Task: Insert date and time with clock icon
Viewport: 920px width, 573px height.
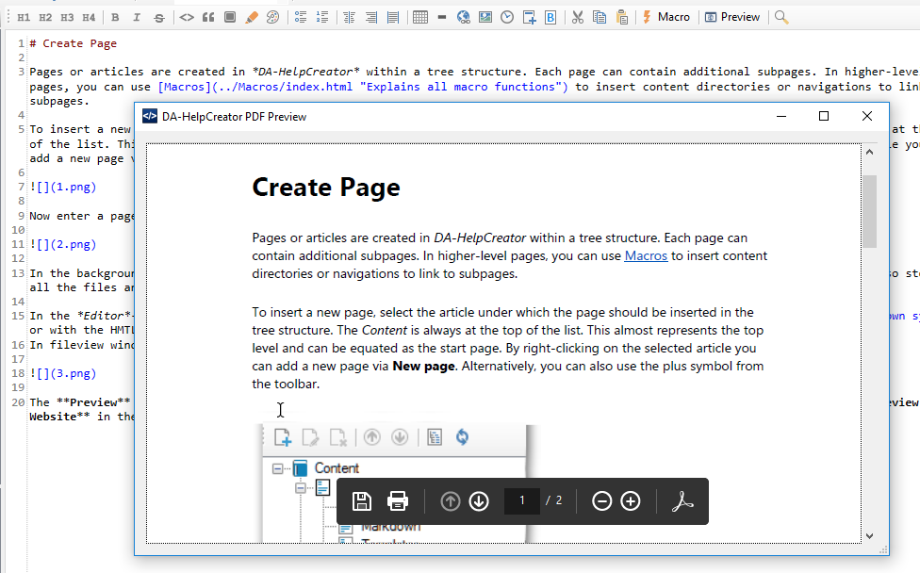Action: point(507,18)
